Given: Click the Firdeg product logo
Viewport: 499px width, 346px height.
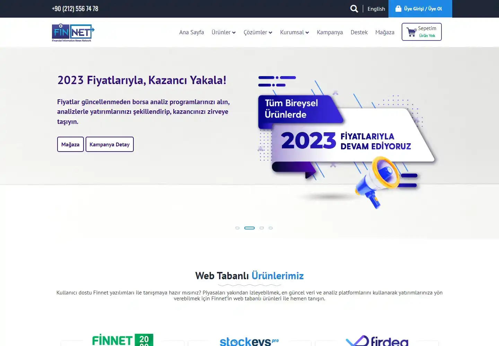Looking at the screenshot, I should click(x=377, y=341).
